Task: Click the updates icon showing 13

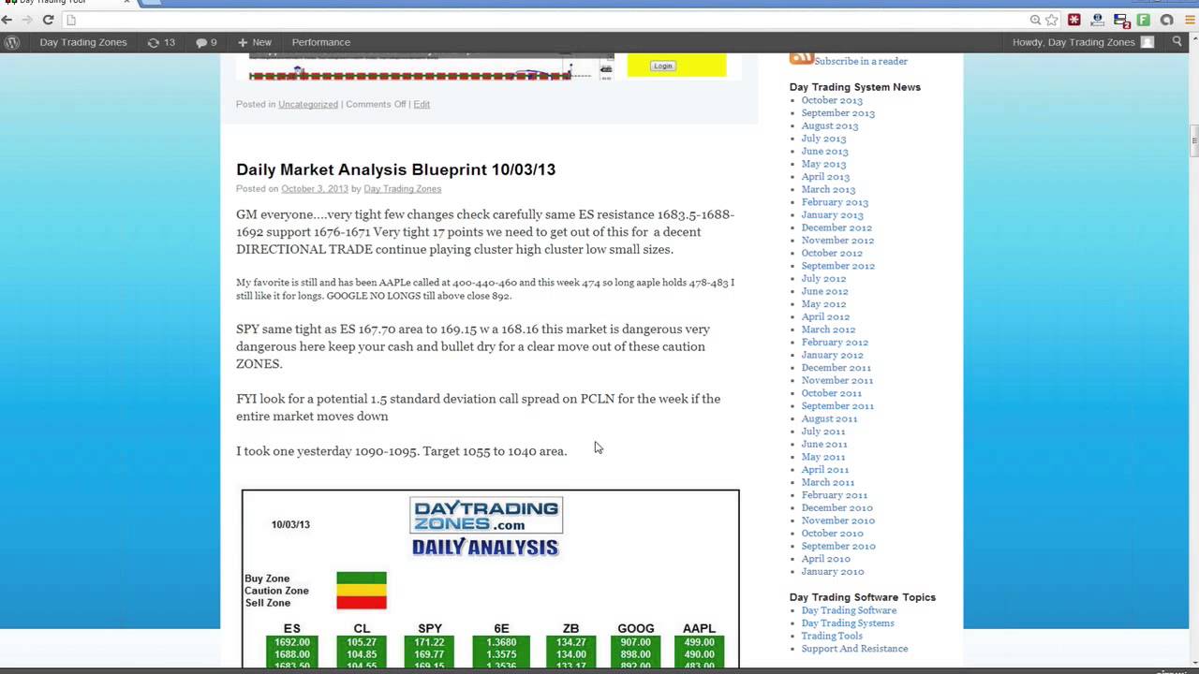Action: (x=161, y=42)
